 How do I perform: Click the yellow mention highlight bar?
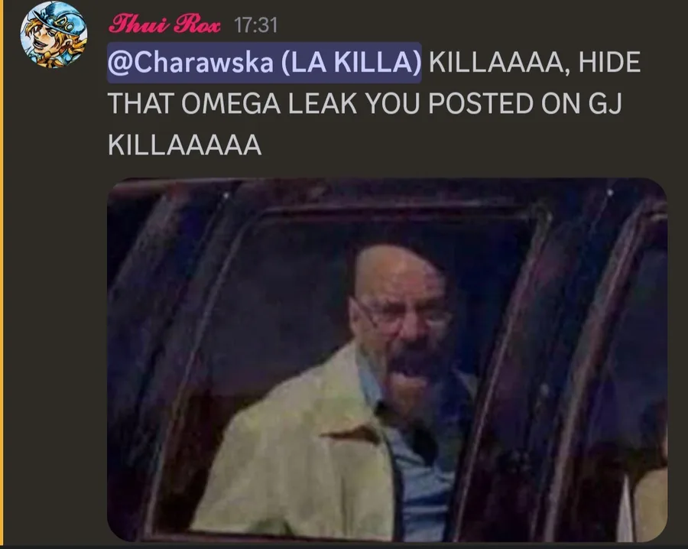(2, 272)
